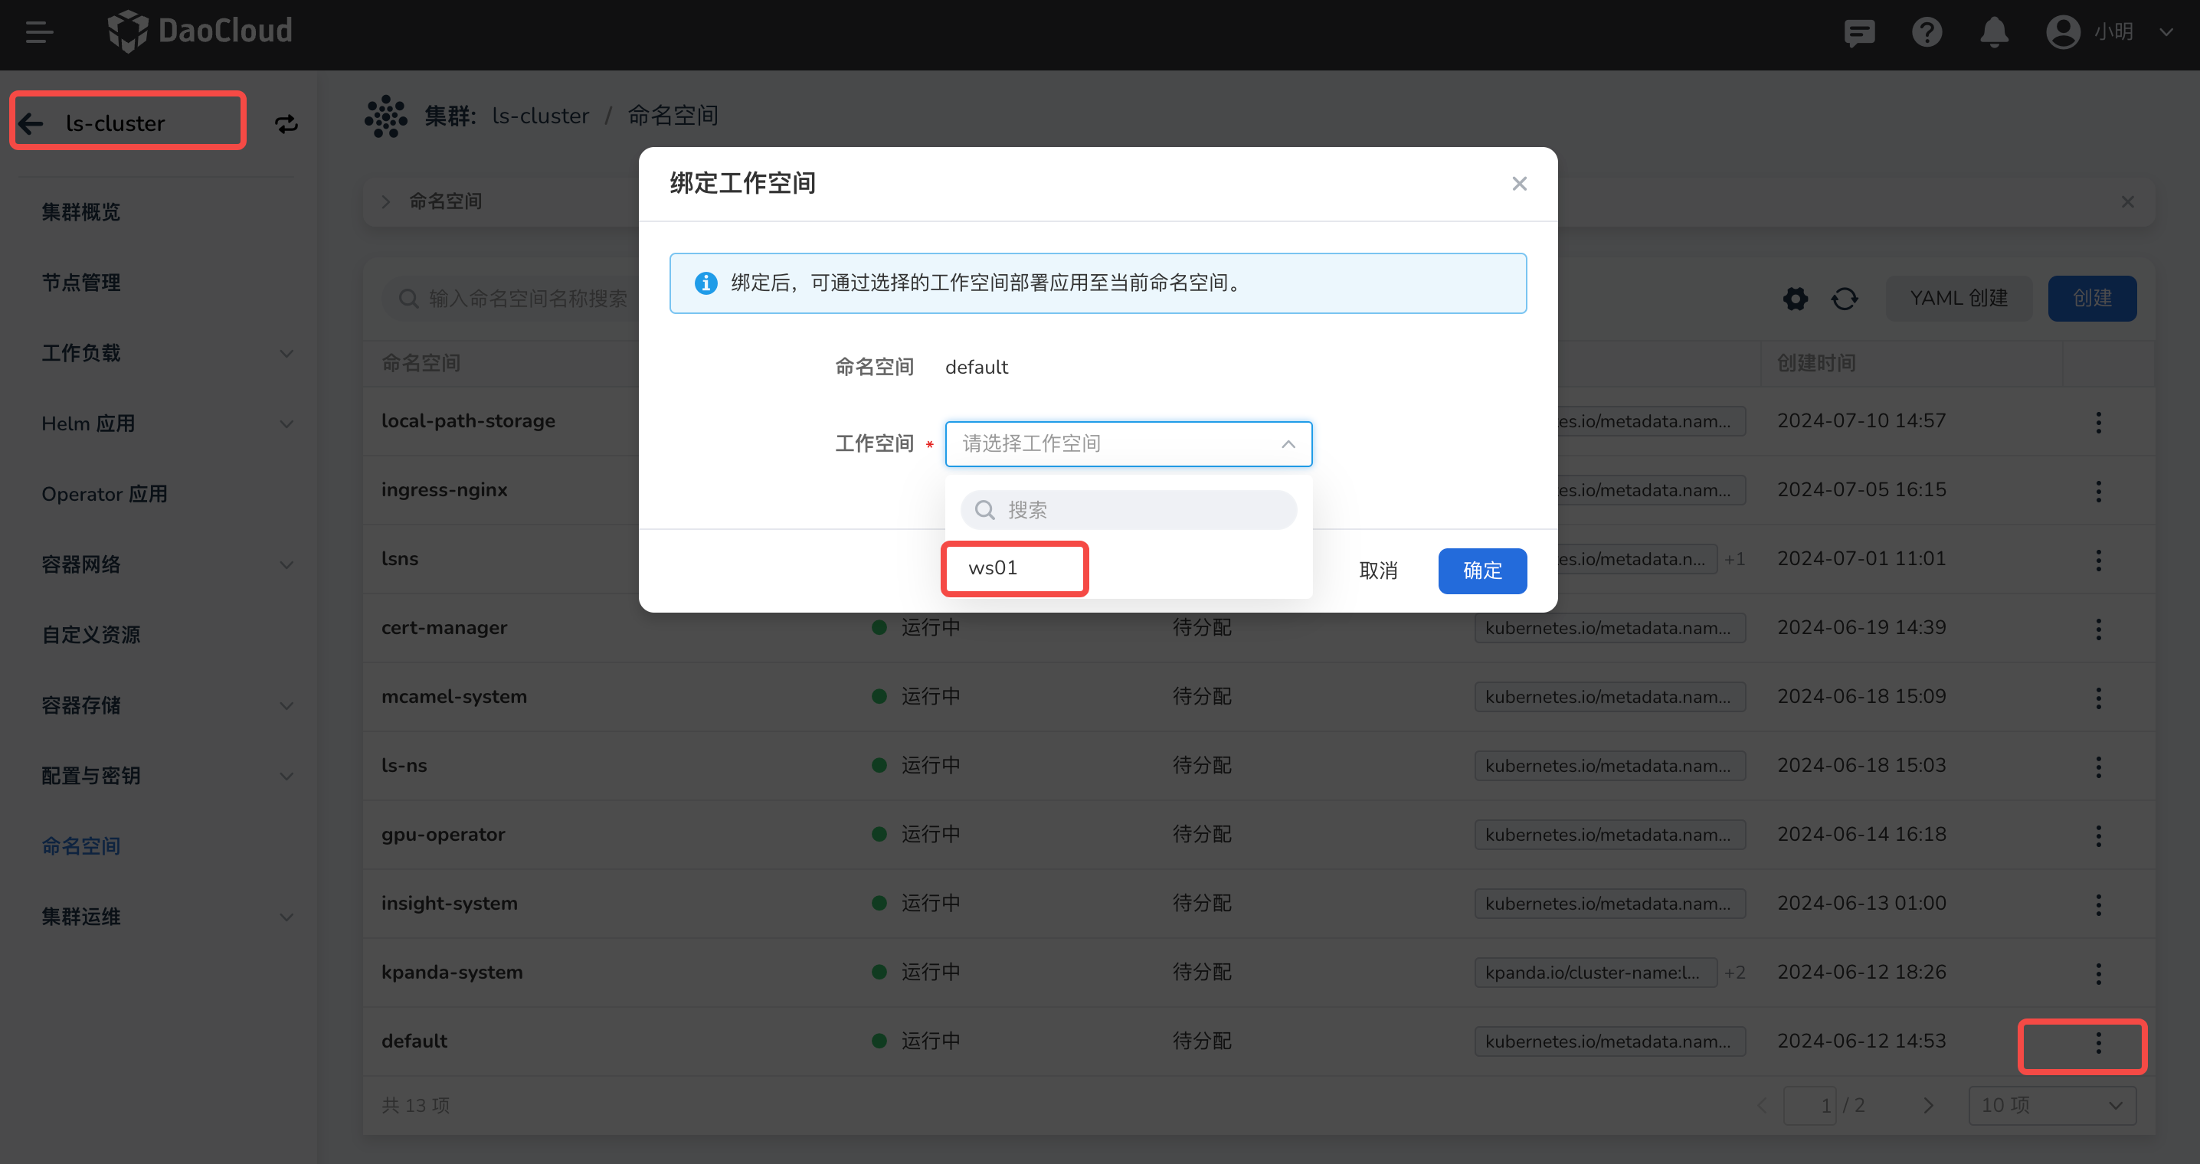This screenshot has width=2200, height=1164.
Task: Open the messages chat icon
Action: point(1858,32)
